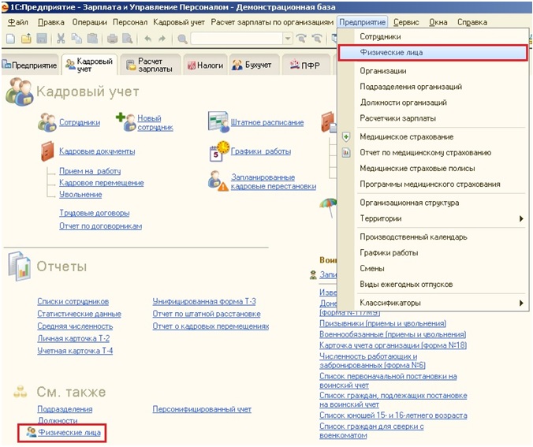Open Карточка учета организации (форма №18) link
The width and height of the screenshot is (533, 447).
tap(393, 345)
